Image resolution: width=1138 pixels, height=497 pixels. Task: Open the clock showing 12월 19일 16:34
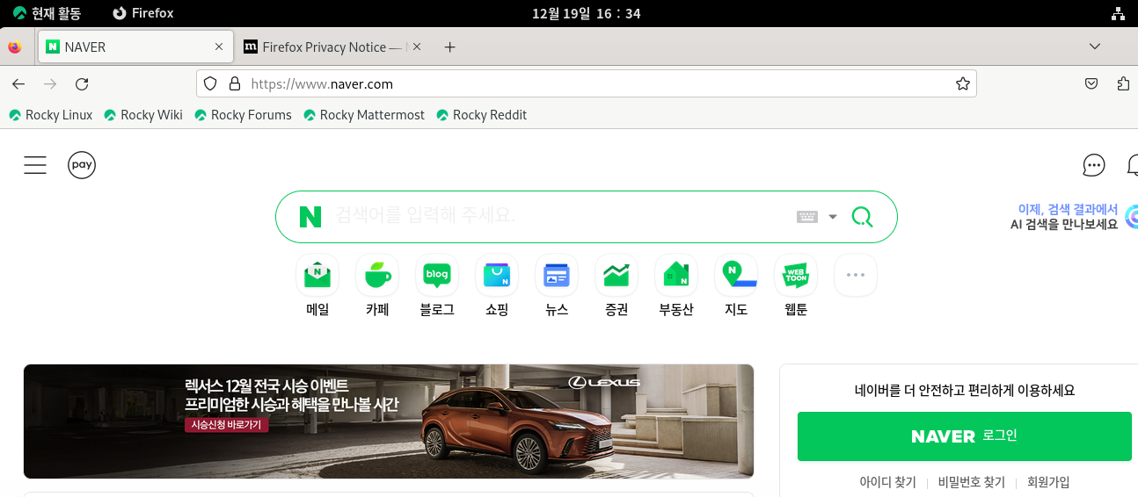[587, 13]
